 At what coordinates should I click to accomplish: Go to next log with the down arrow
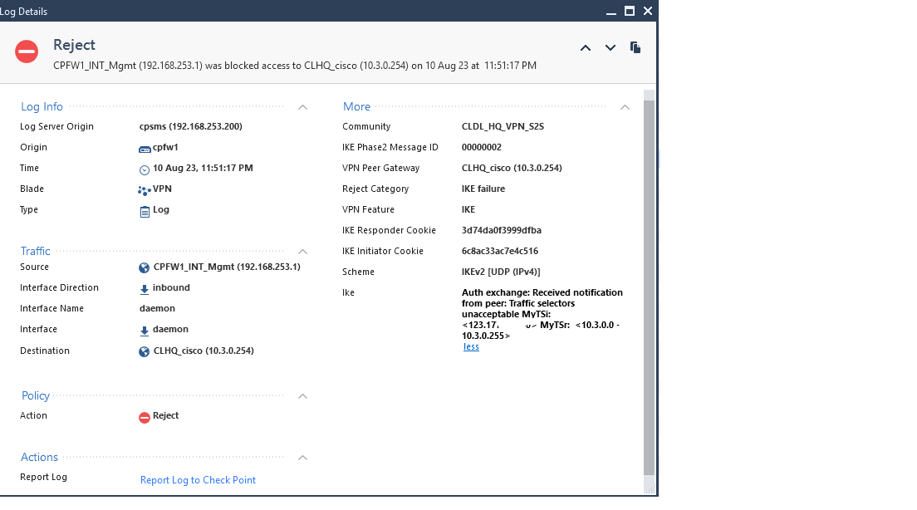pos(611,47)
